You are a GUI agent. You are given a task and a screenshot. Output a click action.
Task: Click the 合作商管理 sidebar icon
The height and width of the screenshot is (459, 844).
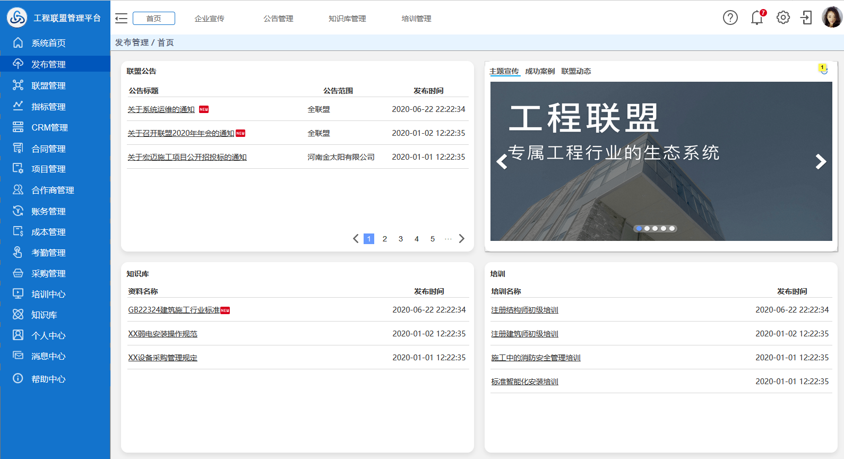(x=18, y=189)
